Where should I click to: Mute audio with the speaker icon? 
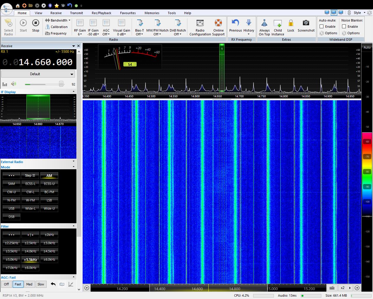point(14,84)
